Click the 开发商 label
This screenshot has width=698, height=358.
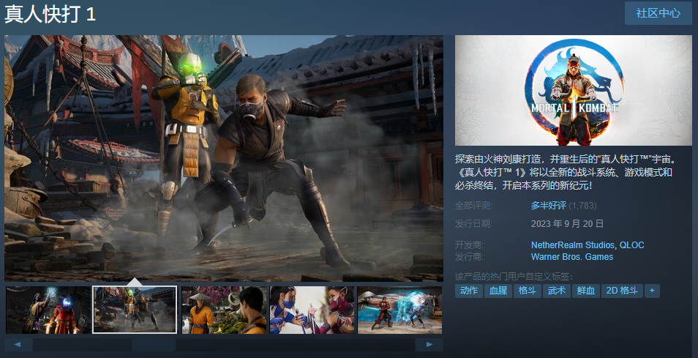pyautogui.click(x=469, y=245)
